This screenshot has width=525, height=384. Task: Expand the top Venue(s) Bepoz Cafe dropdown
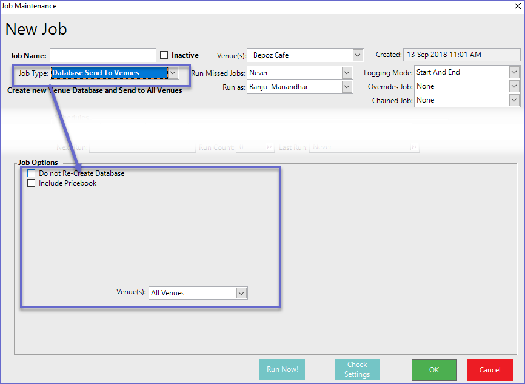358,55
